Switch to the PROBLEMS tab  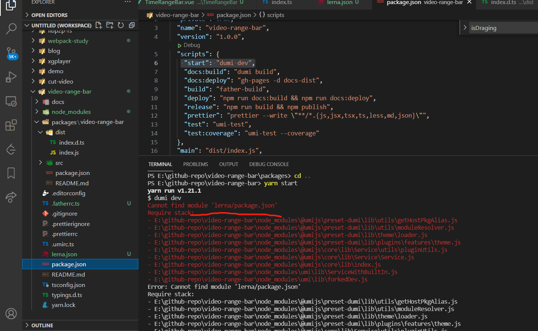pos(195,164)
